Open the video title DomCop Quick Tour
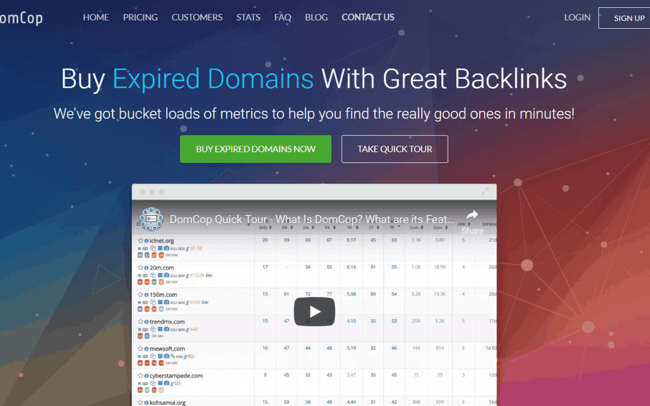Viewport: 650px width, 406px height. pyautogui.click(x=312, y=219)
